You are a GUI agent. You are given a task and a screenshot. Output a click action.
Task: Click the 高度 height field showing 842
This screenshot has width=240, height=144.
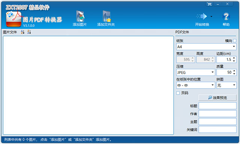(x=206, y=59)
